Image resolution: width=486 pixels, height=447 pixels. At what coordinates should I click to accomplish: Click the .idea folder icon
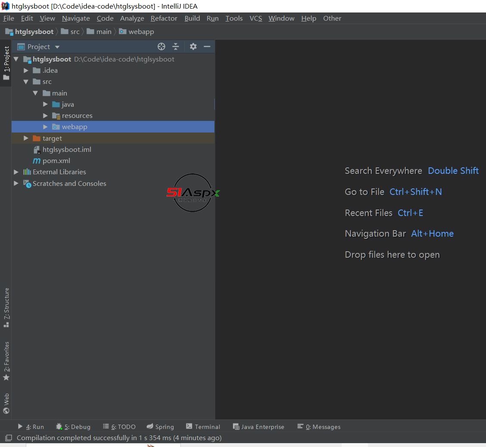37,70
